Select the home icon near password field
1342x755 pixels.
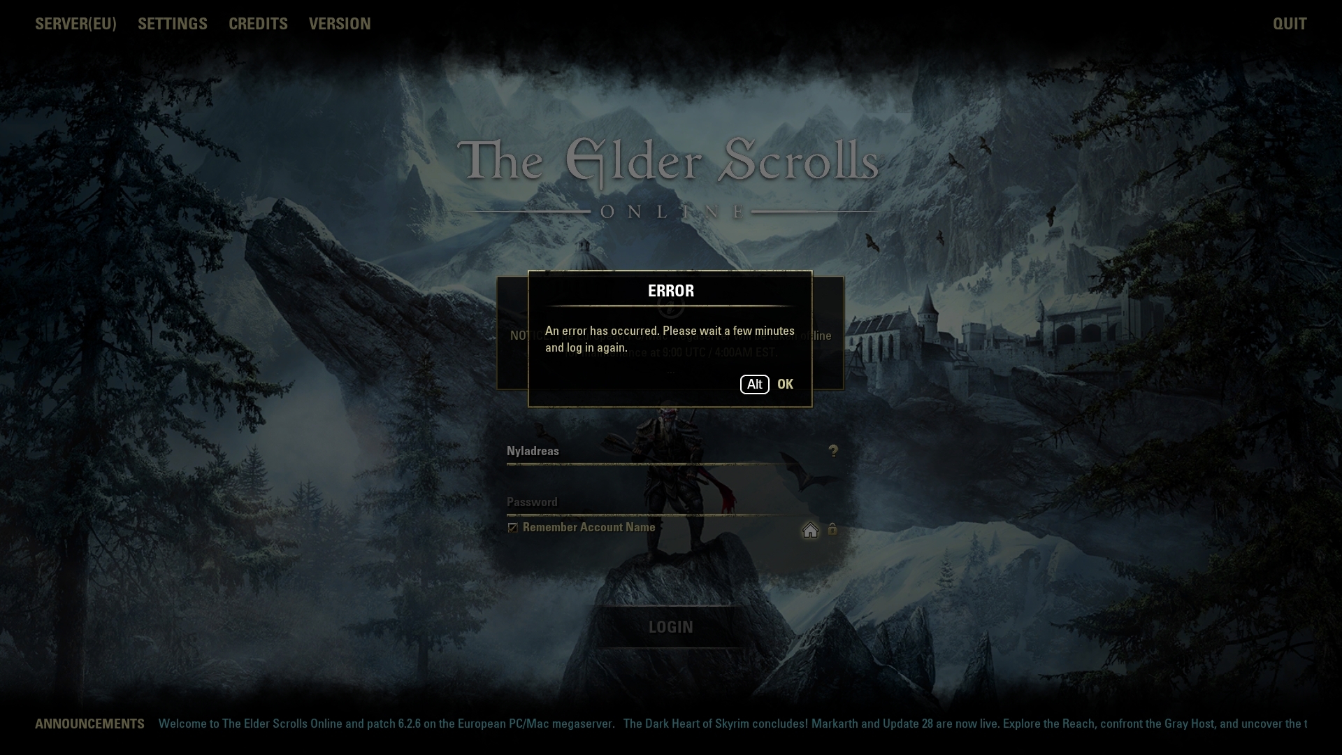coord(810,530)
